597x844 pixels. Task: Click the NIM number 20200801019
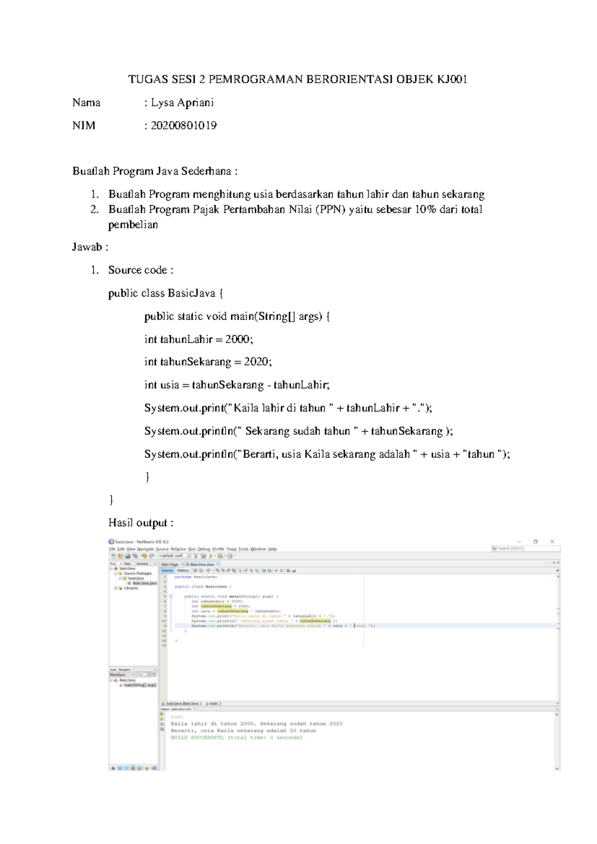click(184, 125)
